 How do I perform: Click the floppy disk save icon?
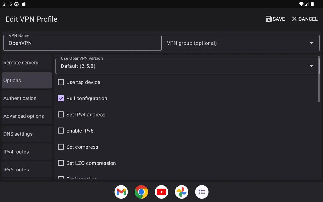coord(268,19)
